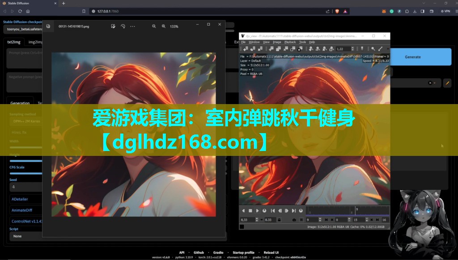458x260 pixels.
Task: Play the djv_view animation in reverse
Action: pos(243,211)
